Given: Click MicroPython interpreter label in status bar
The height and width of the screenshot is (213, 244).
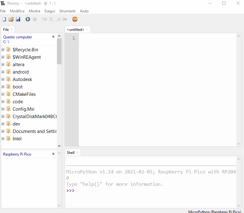Looking at the screenshot, I should [x=215, y=211].
